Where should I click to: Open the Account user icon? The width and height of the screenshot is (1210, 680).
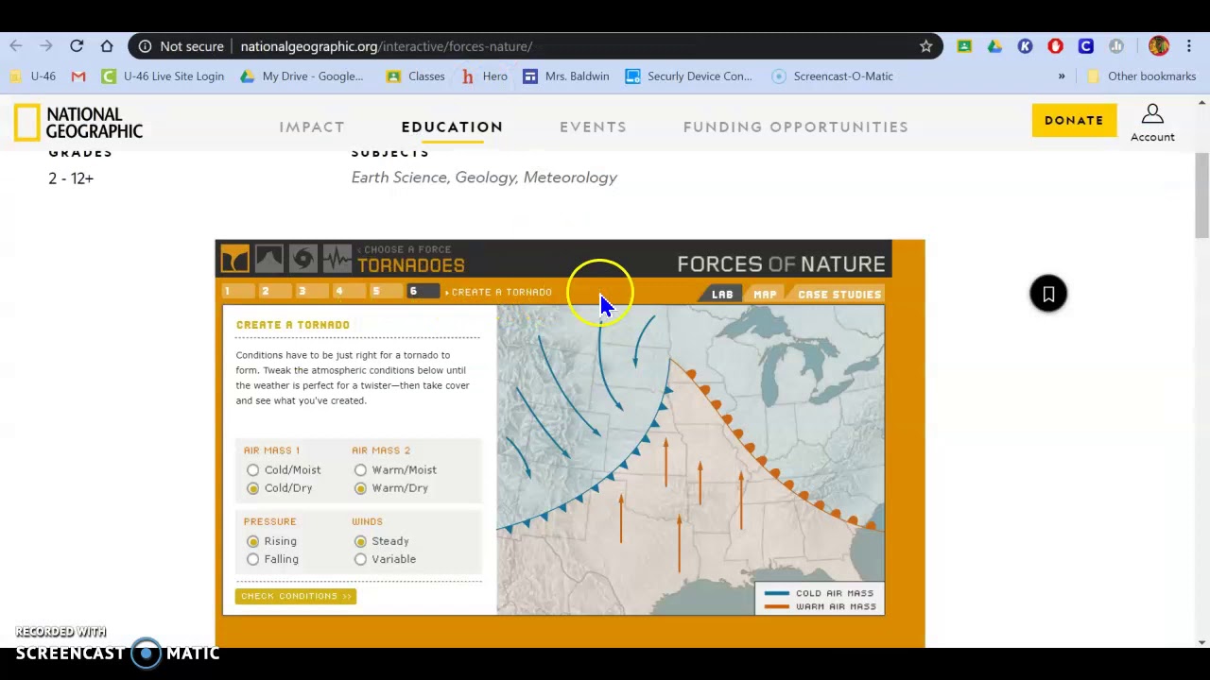(x=1152, y=115)
